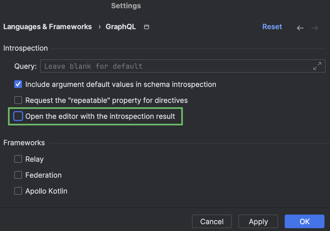Screen dimensions: 330x231
Task: Click the Reset link
Action: pyautogui.click(x=272, y=27)
